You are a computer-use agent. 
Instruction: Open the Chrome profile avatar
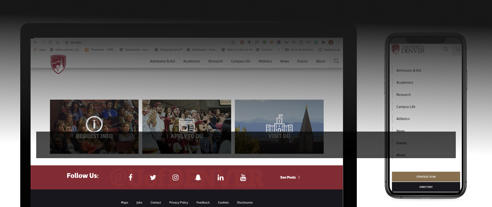tap(331, 42)
